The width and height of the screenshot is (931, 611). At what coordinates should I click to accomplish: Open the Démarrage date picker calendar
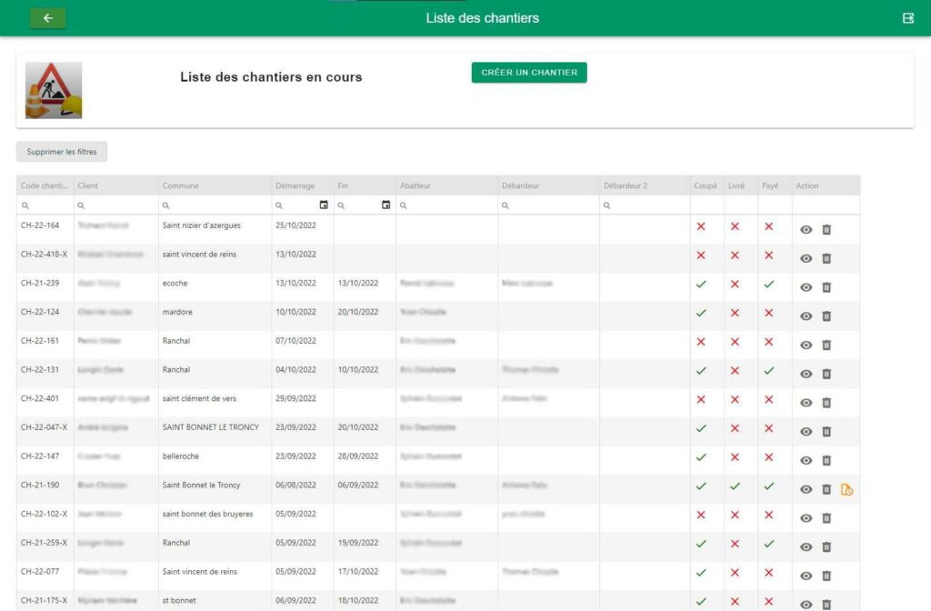[x=324, y=205]
